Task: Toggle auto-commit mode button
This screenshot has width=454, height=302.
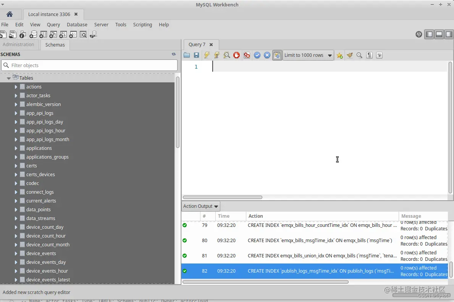Action: coord(277,55)
